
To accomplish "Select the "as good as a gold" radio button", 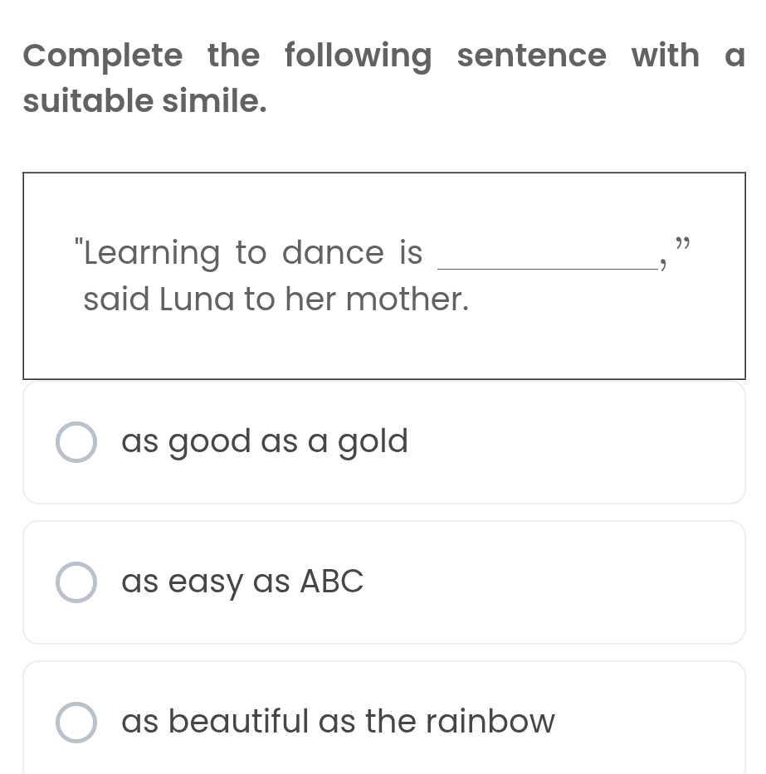I will [76, 442].
